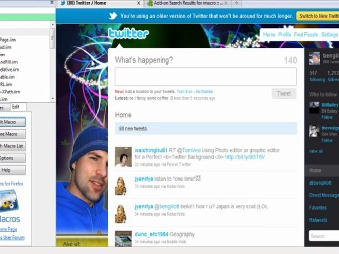Screen dimensions: 339x254
Task: Click the sidebar Search input field
Action: [324, 236]
